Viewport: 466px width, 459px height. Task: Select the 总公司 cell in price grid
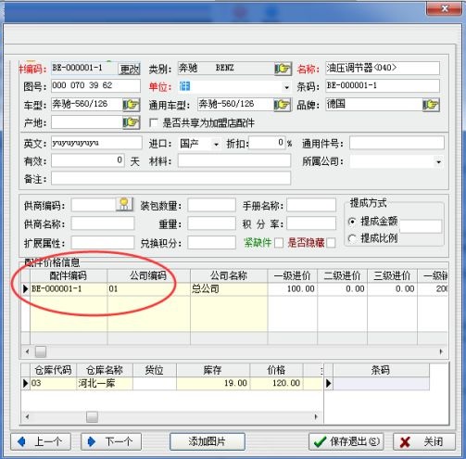point(229,289)
